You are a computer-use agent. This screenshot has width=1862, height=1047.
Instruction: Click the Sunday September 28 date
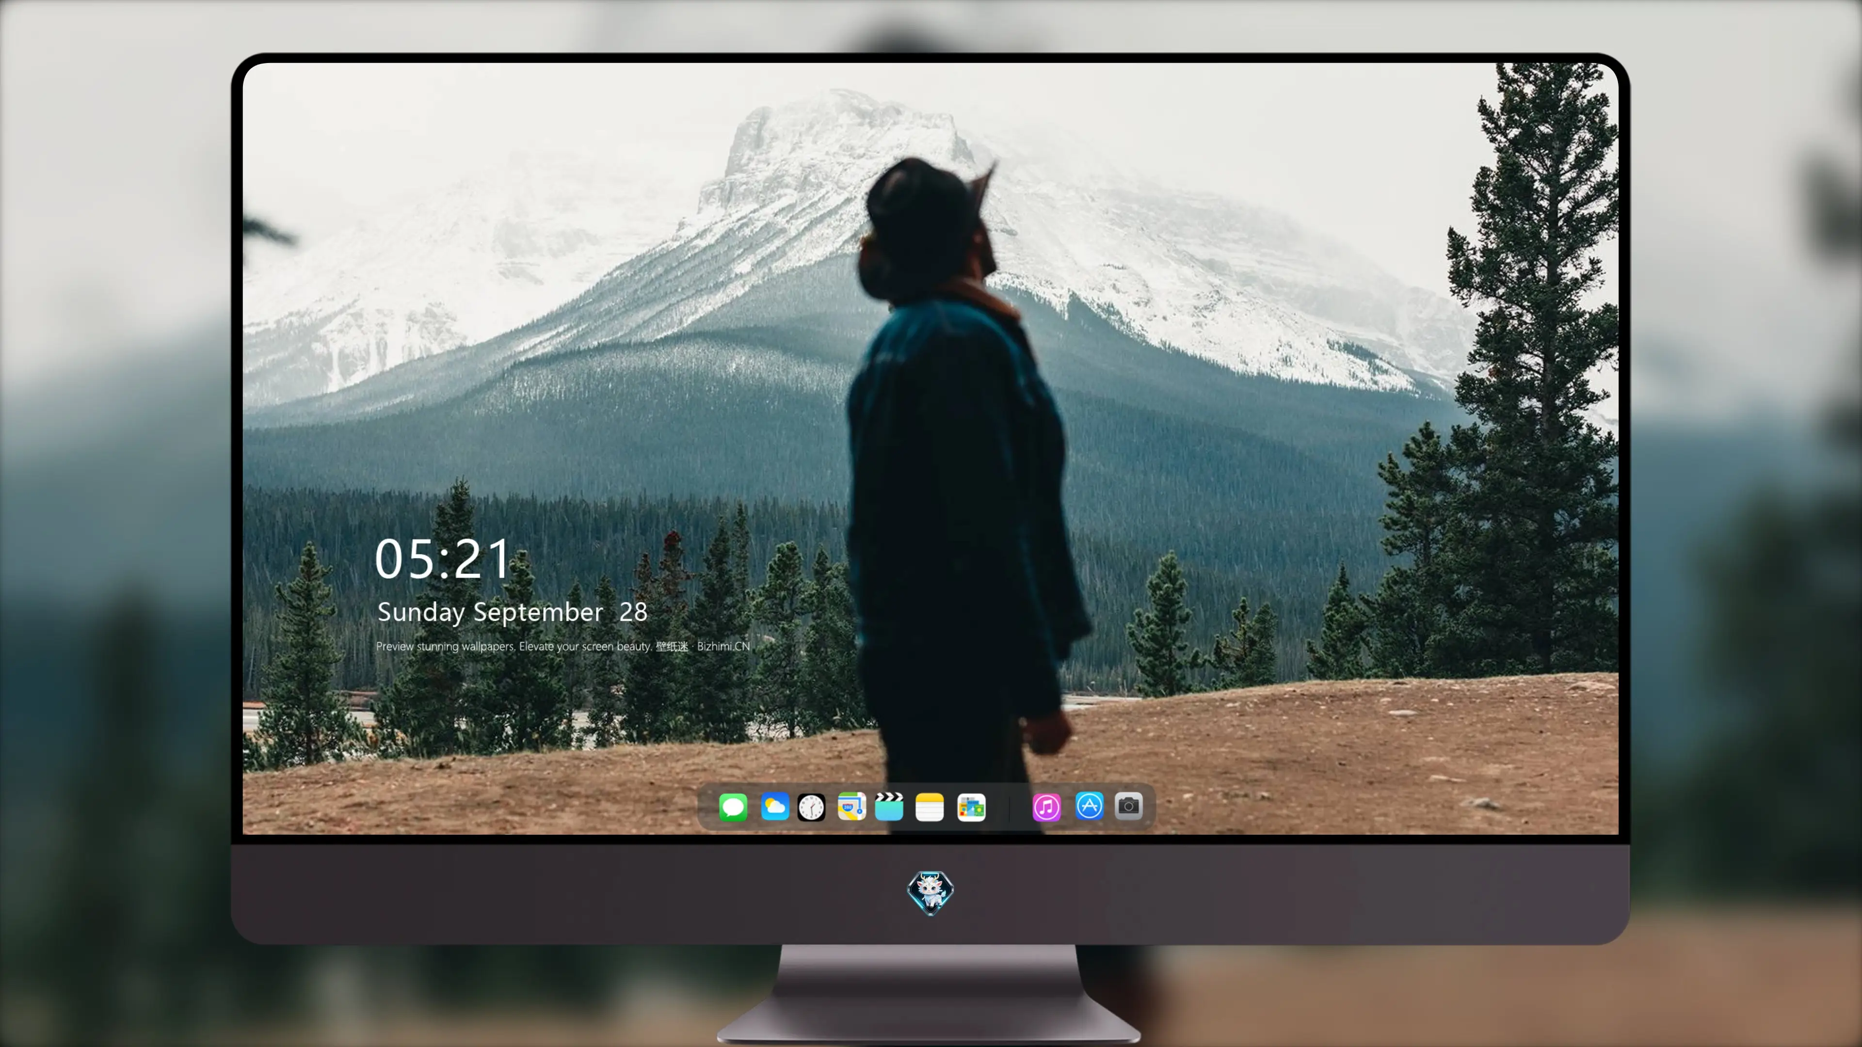(x=512, y=613)
